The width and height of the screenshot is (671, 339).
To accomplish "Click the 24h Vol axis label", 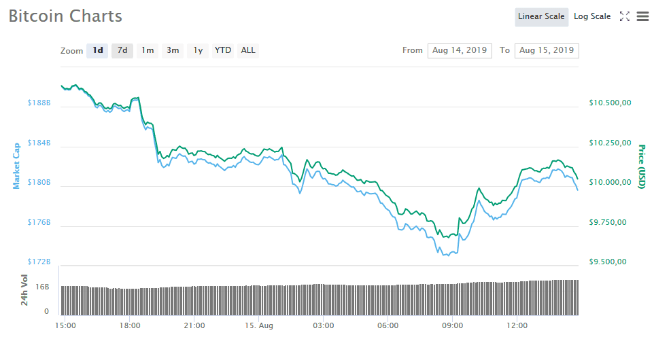I will [24, 290].
